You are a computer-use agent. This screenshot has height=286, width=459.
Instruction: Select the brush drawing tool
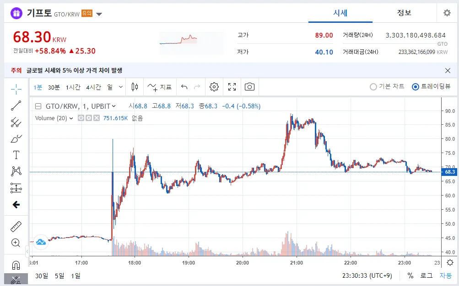pyautogui.click(x=16, y=139)
